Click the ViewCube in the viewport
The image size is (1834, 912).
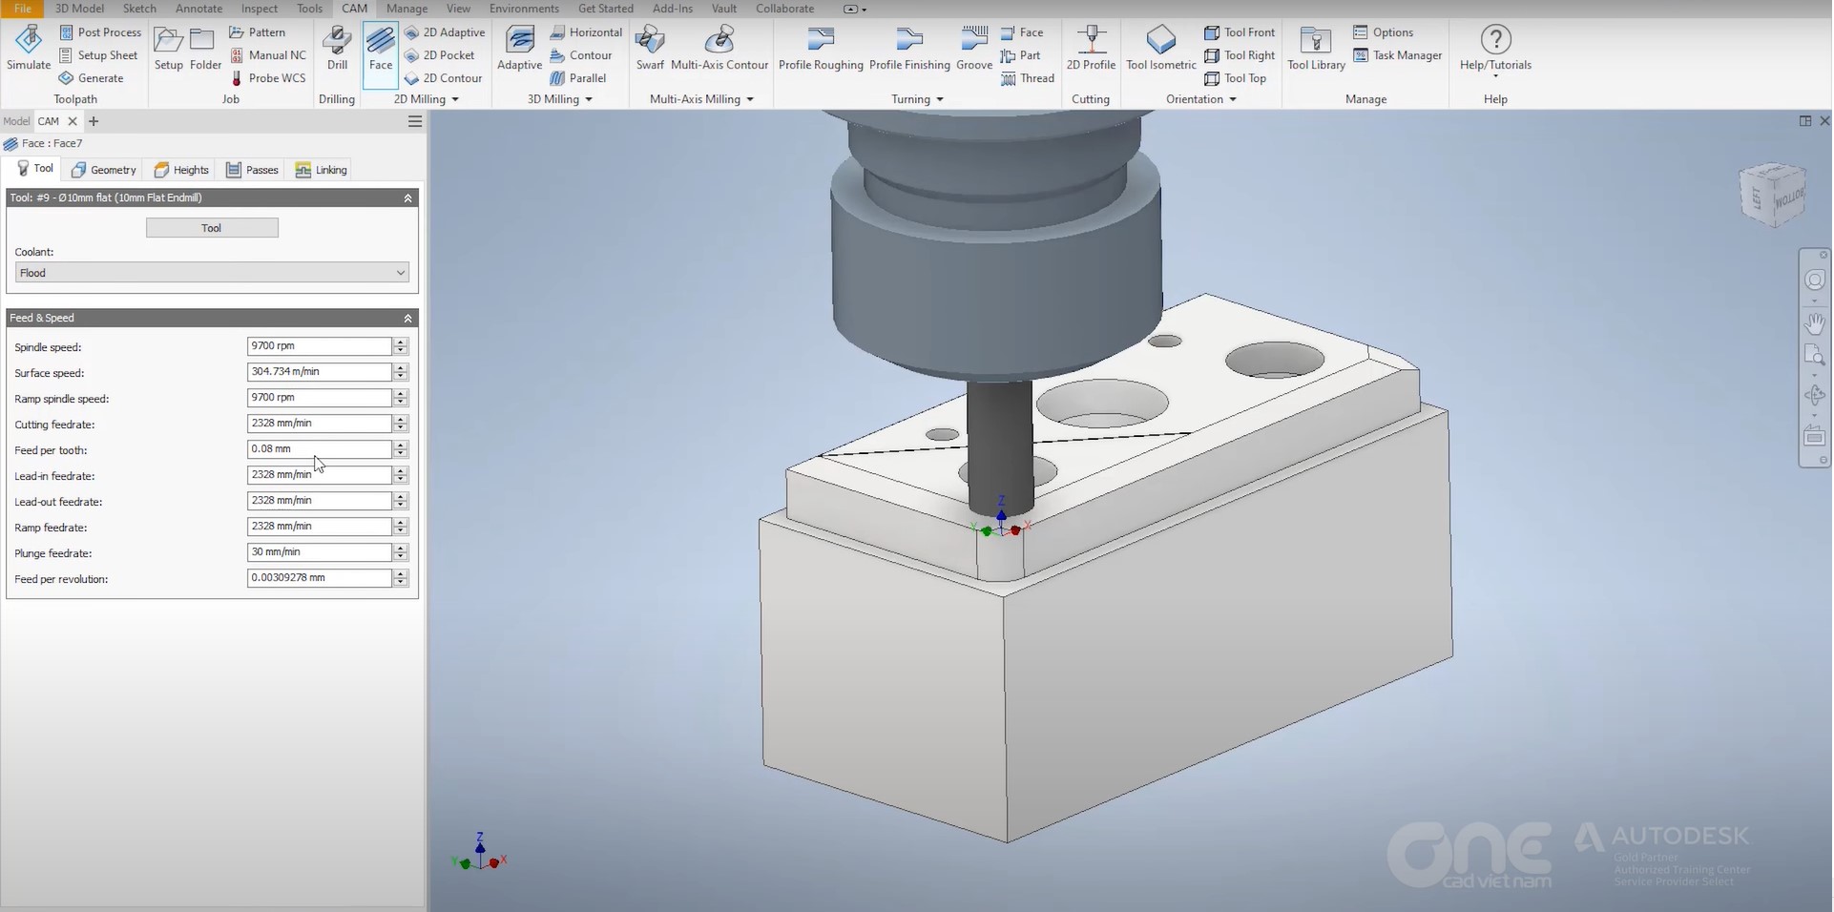pyautogui.click(x=1773, y=196)
